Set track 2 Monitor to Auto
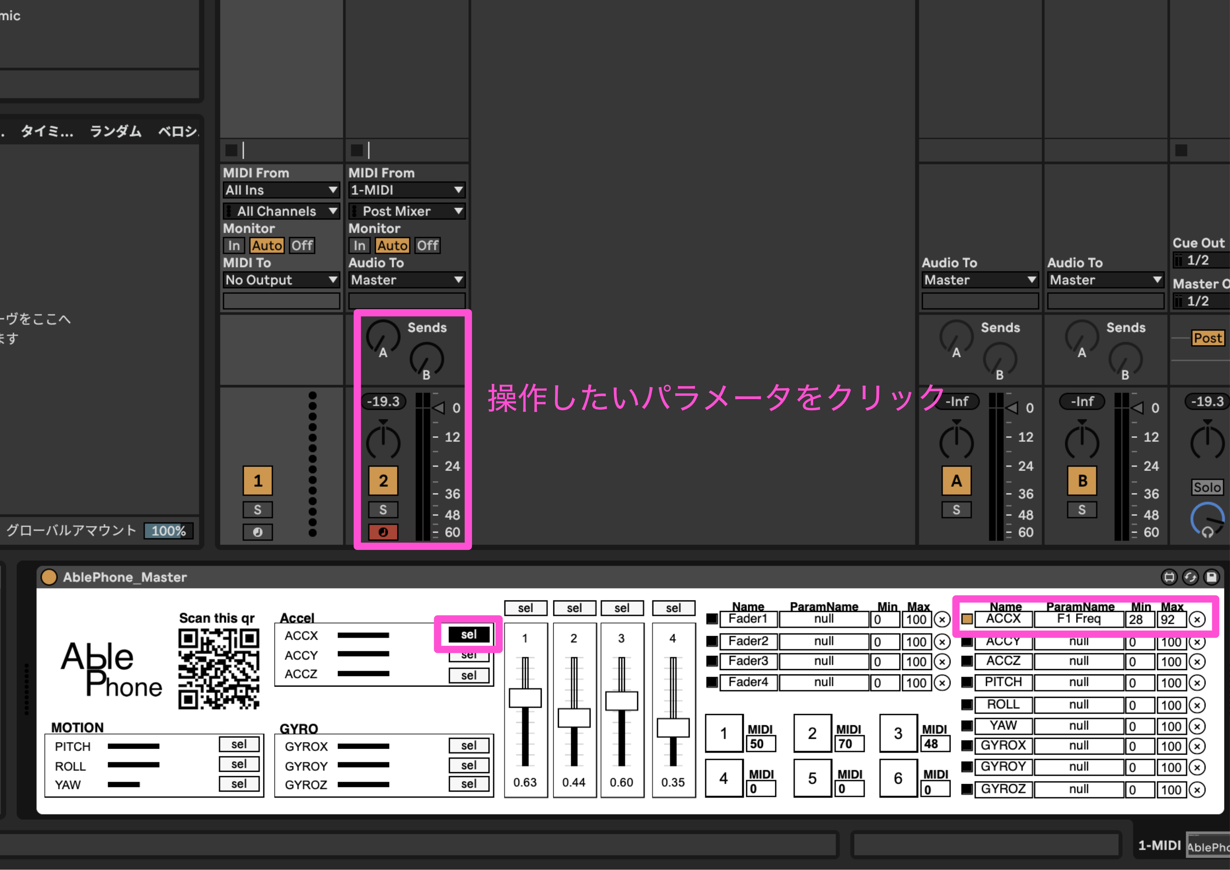 pyautogui.click(x=392, y=245)
